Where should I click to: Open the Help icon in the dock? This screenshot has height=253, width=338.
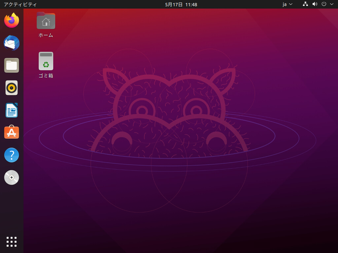[12, 155]
